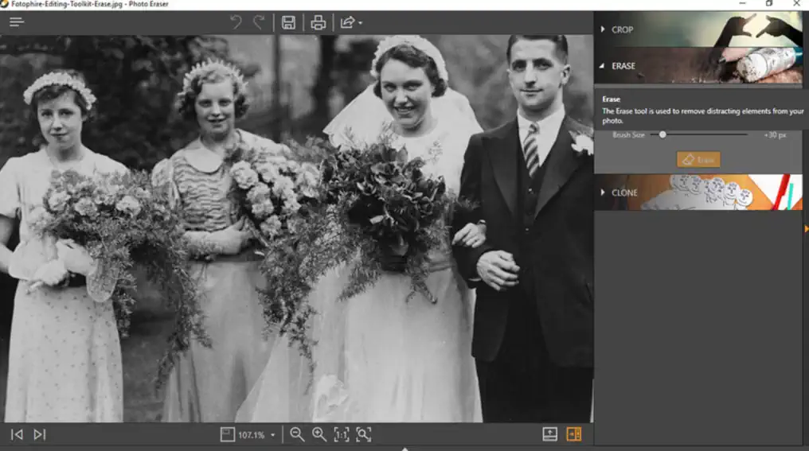Viewport: 809px width, 451px height.
Task: Toggle the side-by-side compare view
Action: tap(574, 434)
